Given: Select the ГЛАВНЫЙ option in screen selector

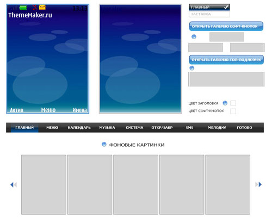Looking at the screenshot, I should 209,7.
